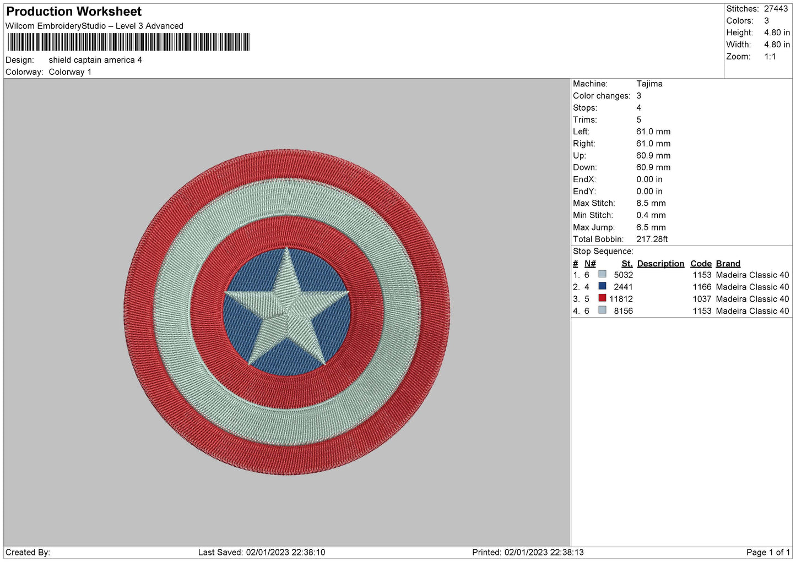Click the Min Stitch value 0.4 mm
This screenshot has height=562, width=796.
pyautogui.click(x=651, y=215)
